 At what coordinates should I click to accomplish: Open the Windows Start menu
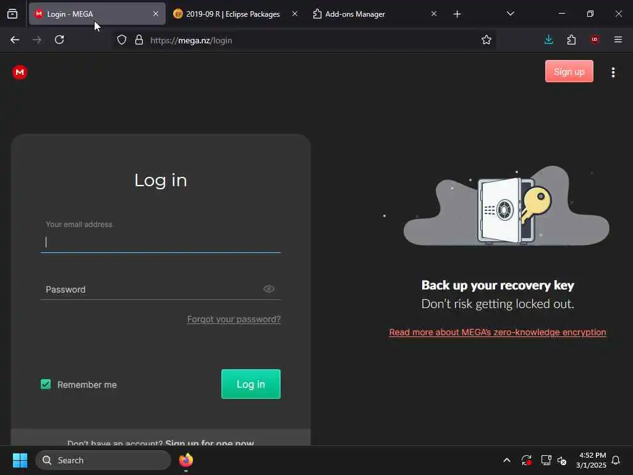click(x=20, y=460)
